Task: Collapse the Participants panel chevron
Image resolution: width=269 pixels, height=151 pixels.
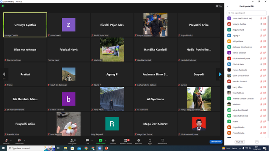Action: [x=227, y=7]
